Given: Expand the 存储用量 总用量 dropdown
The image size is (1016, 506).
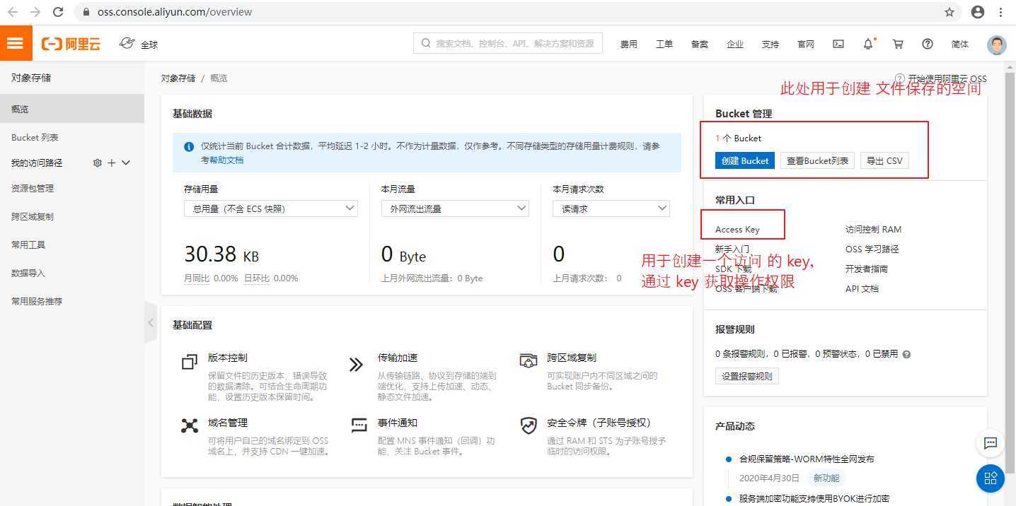Looking at the screenshot, I should point(270,208).
